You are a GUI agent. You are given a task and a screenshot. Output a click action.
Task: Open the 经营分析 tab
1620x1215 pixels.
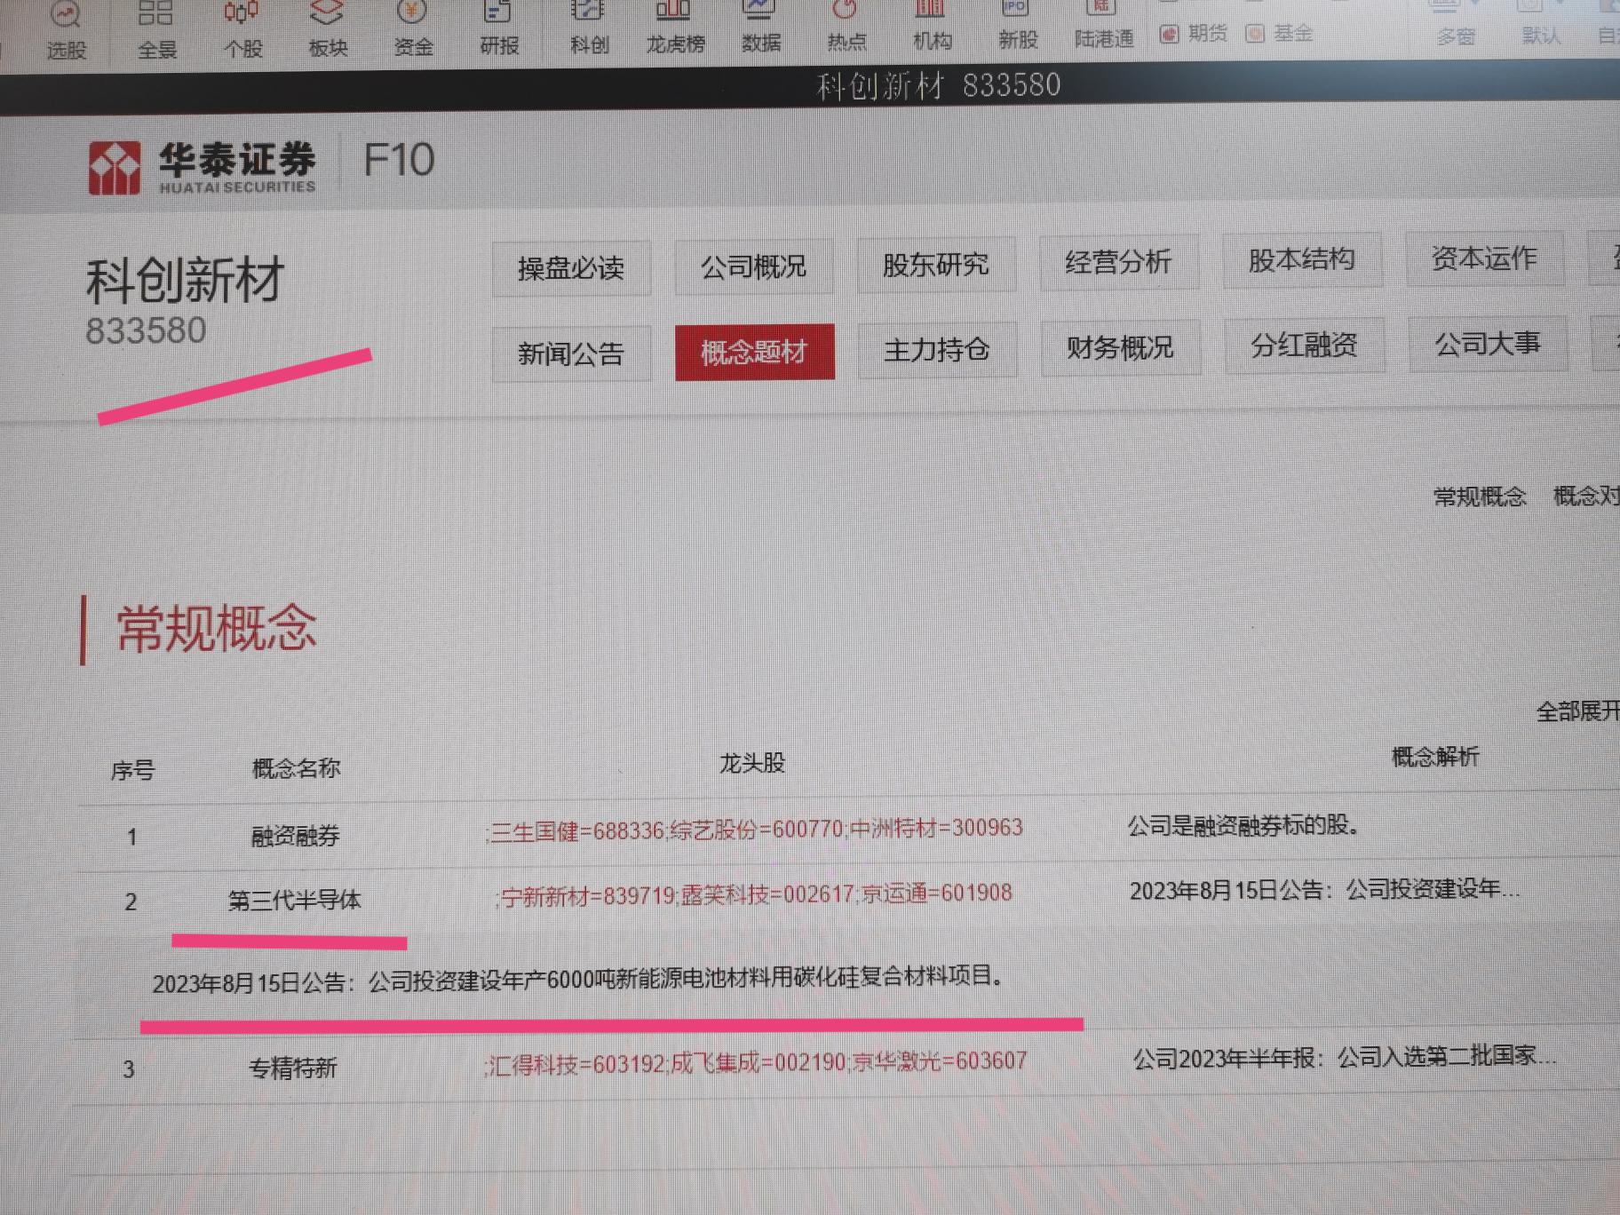1119,261
